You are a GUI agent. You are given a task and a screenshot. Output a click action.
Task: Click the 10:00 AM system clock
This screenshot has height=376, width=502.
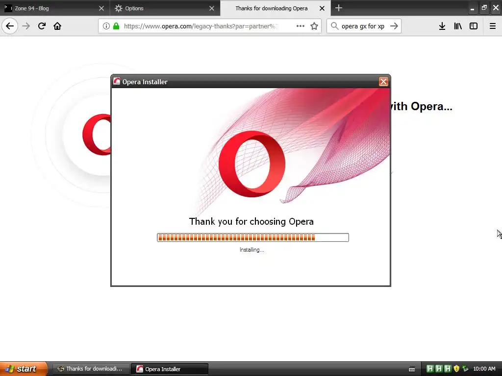484,369
